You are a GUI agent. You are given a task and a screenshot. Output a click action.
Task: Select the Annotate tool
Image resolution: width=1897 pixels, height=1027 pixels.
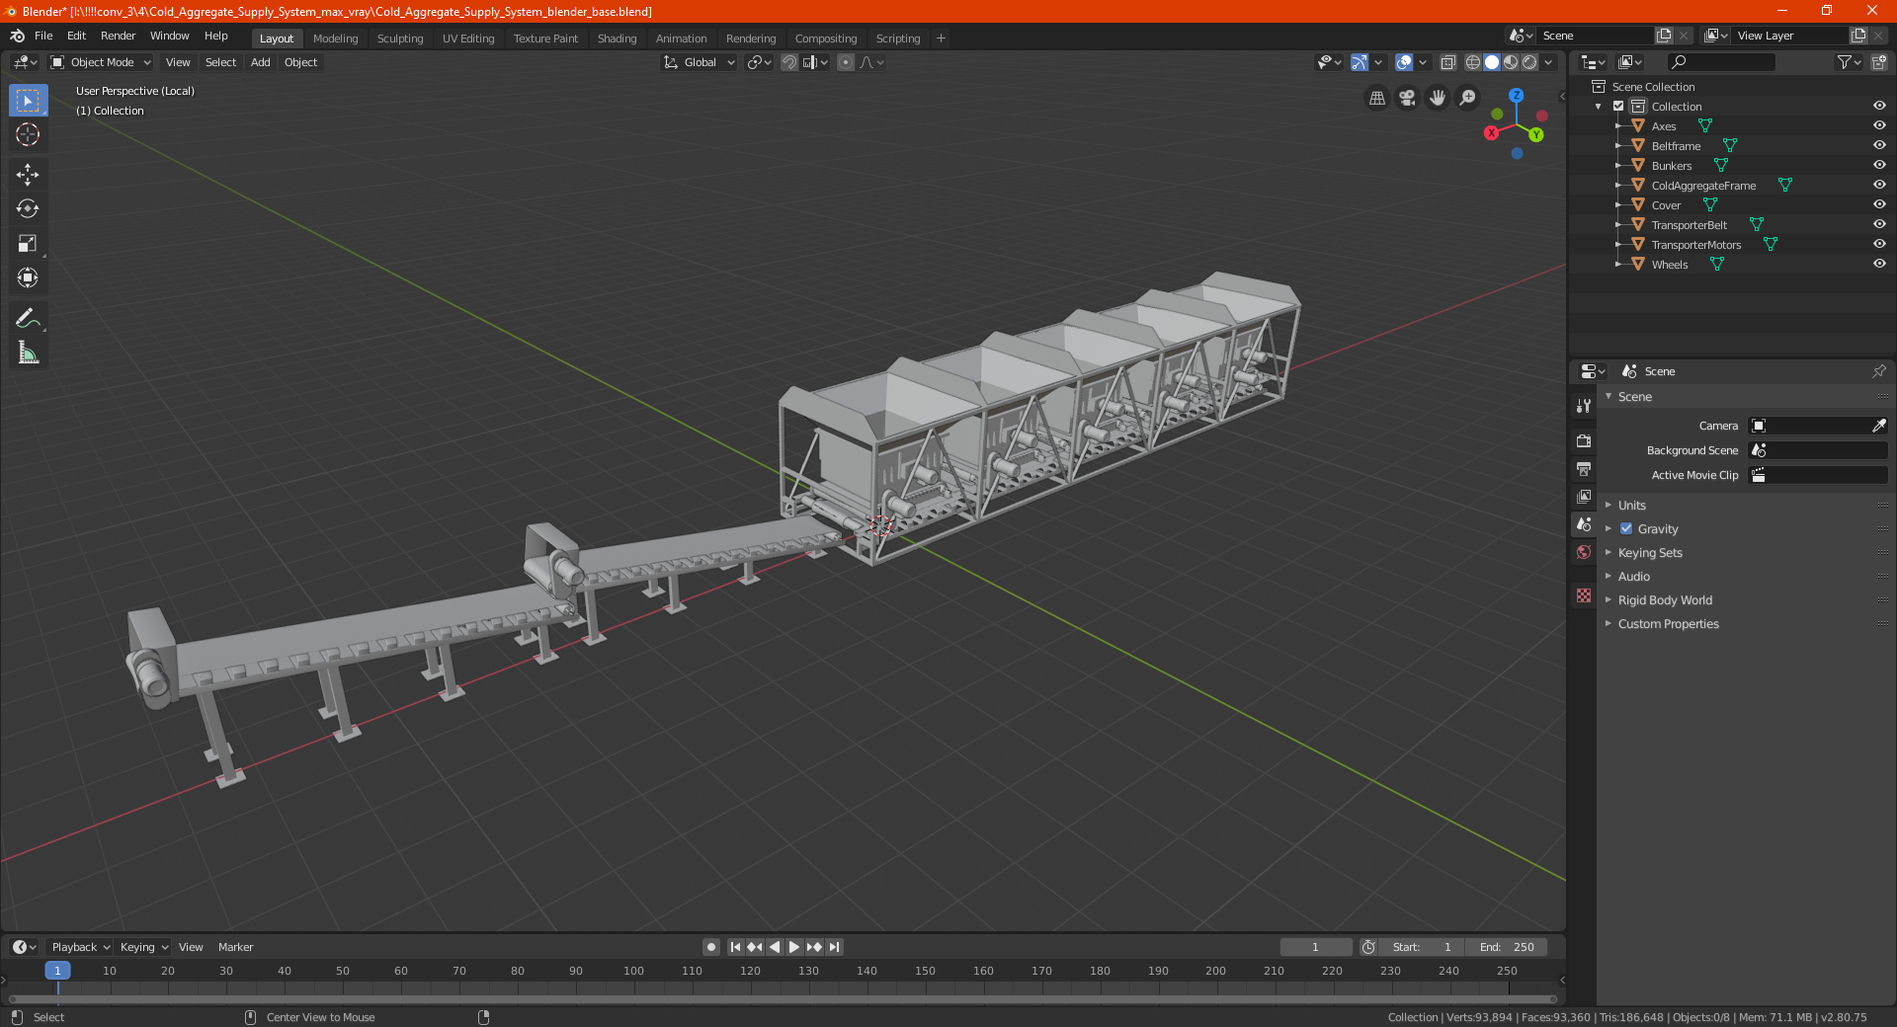pos(28,318)
